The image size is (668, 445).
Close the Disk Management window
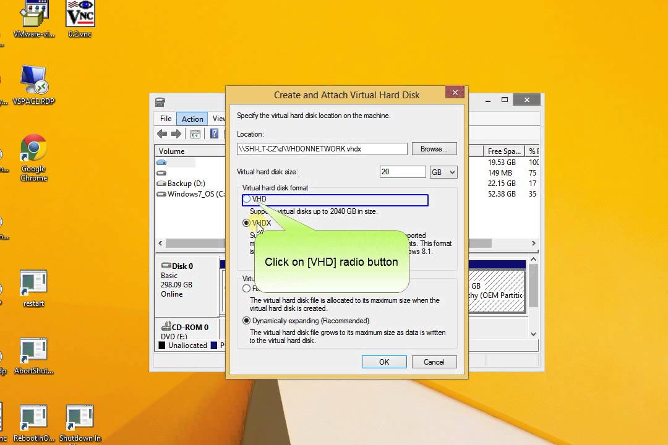pyautogui.click(x=527, y=100)
